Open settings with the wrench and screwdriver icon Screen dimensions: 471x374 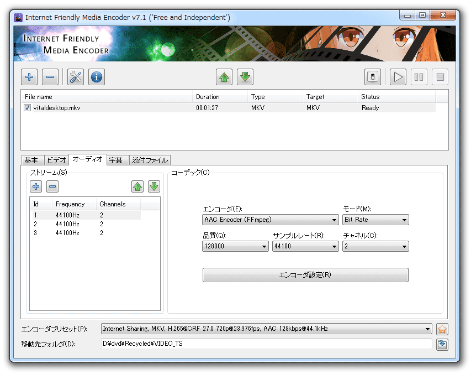pyautogui.click(x=76, y=77)
